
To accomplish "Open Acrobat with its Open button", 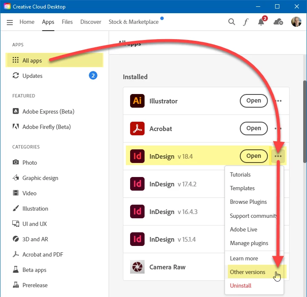I will 253,129.
